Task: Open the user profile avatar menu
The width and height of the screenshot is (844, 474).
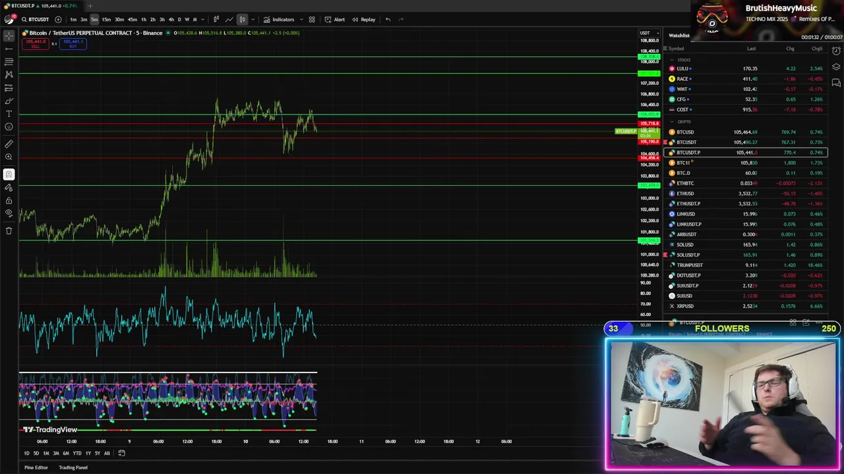Action: [9, 19]
